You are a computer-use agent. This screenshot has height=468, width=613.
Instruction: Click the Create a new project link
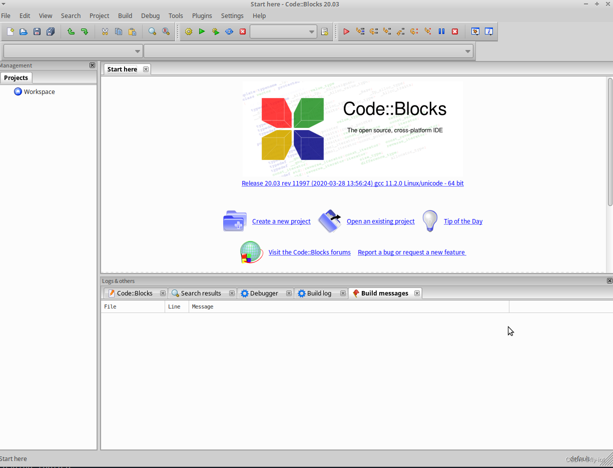pyautogui.click(x=281, y=221)
